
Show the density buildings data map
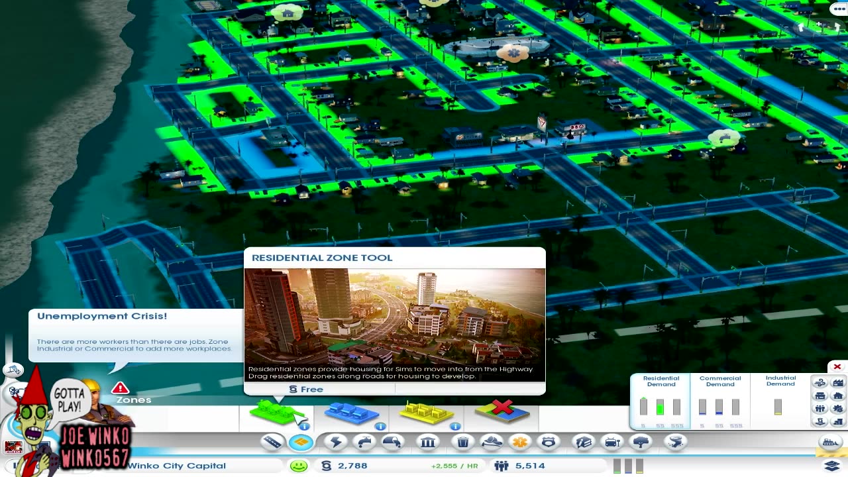[837, 421]
